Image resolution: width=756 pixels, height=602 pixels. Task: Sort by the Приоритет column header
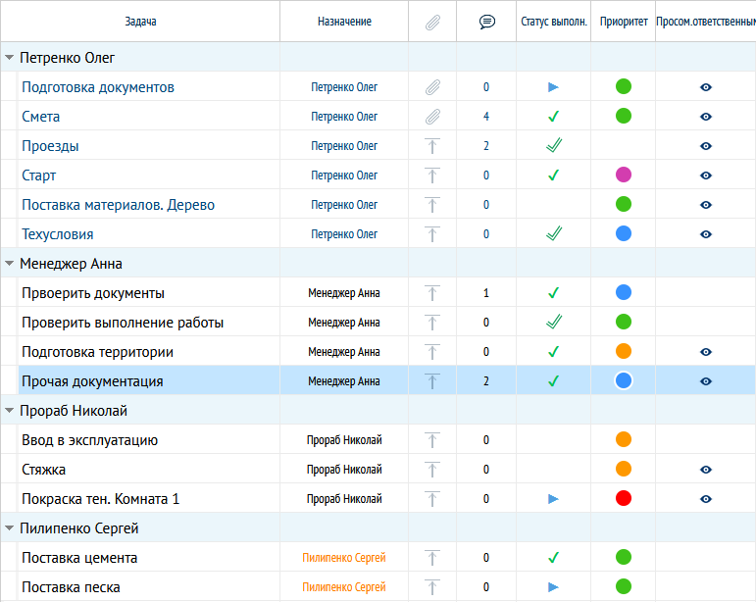coord(624,22)
